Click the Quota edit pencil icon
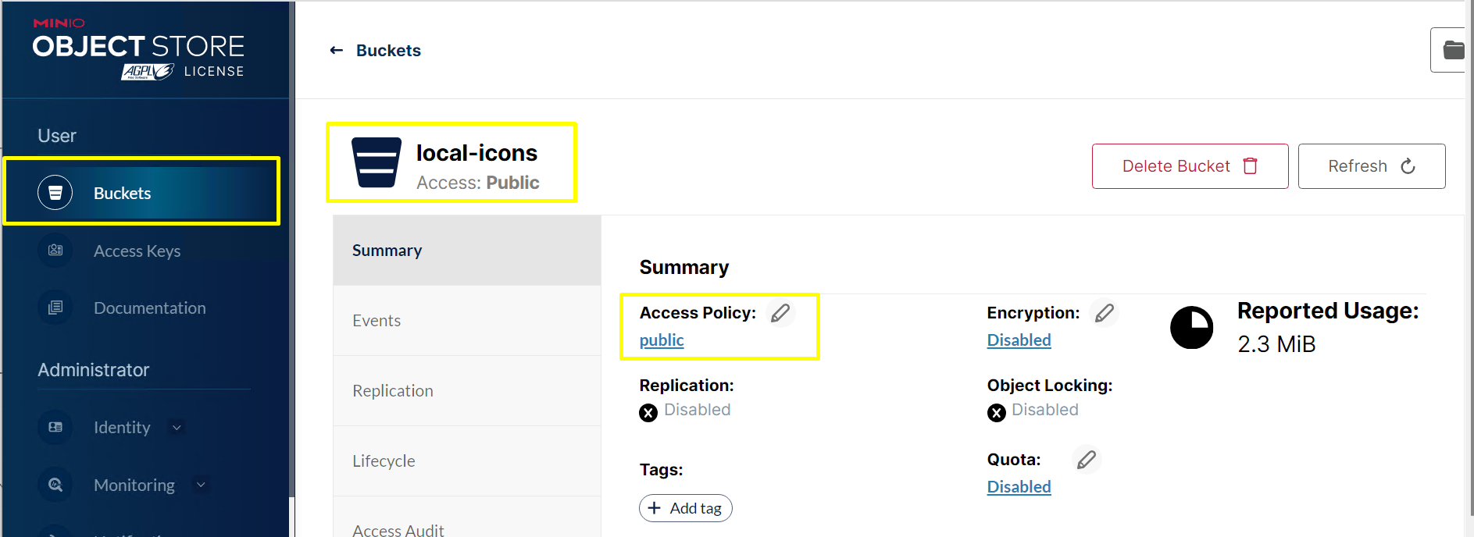The width and height of the screenshot is (1474, 537). pyautogui.click(x=1086, y=460)
